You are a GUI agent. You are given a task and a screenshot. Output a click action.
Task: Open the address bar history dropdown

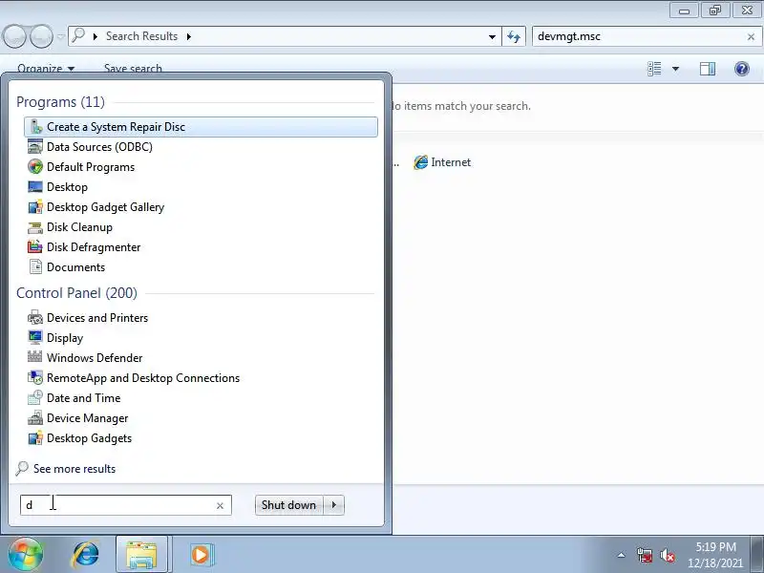click(x=492, y=36)
